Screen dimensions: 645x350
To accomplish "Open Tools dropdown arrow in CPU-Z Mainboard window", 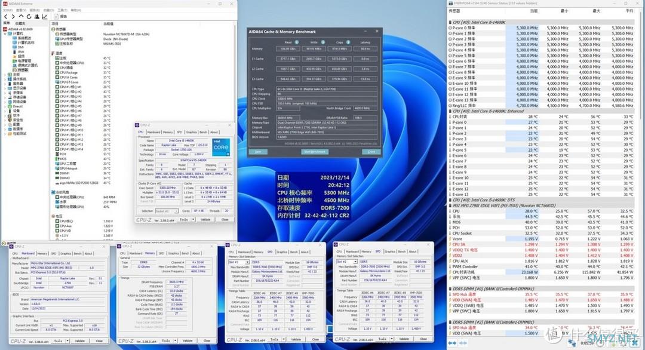I will (67, 340).
